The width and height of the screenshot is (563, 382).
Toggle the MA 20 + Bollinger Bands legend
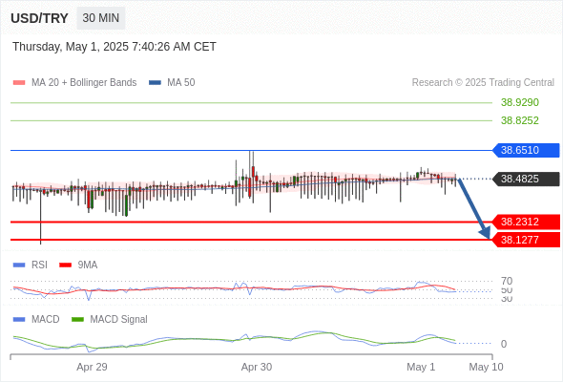tap(74, 83)
